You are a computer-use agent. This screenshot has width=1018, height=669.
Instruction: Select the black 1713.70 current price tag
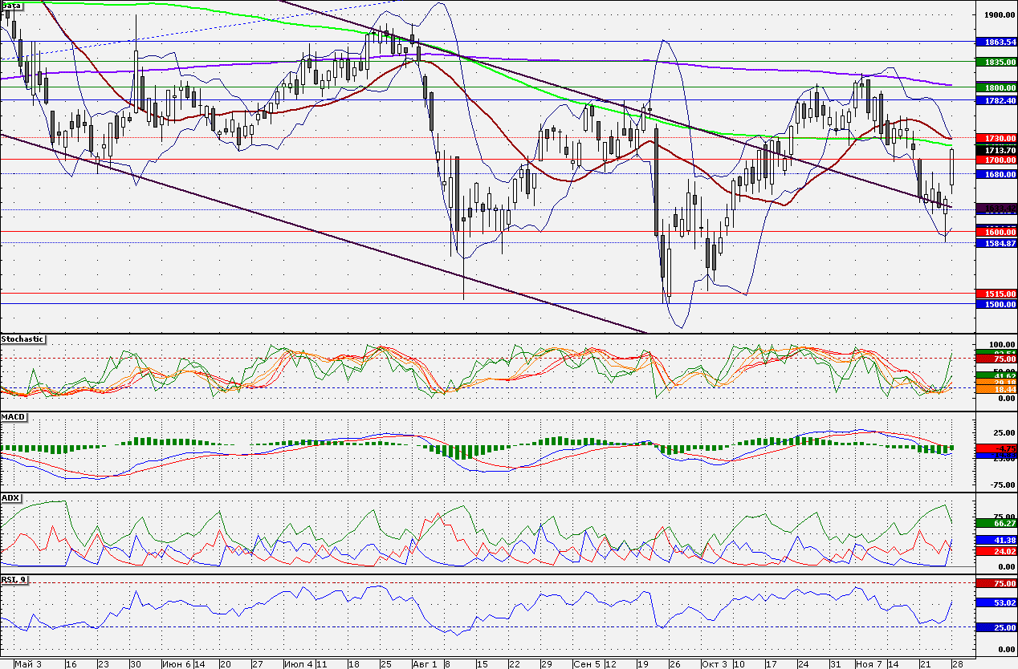(996, 150)
